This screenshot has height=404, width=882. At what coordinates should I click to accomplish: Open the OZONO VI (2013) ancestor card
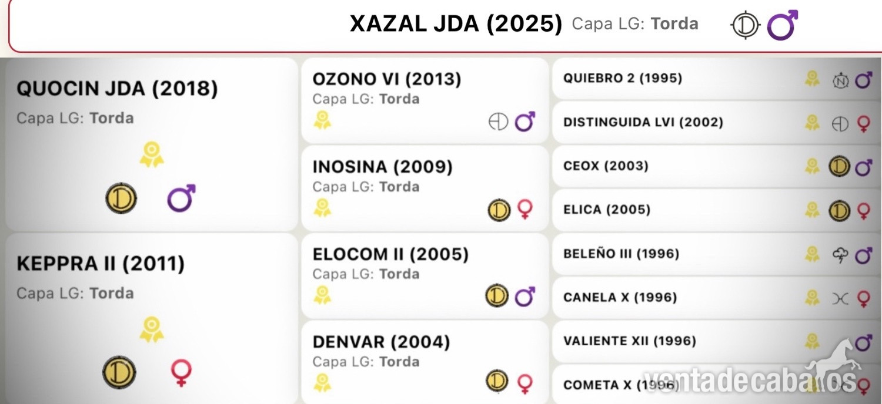(425, 100)
